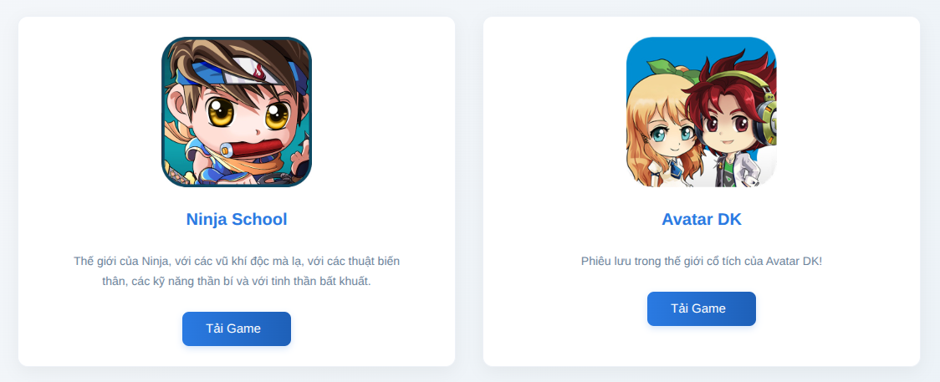Select the Avatar DK description text
Viewport: 940px width, 382px height.
(702, 261)
